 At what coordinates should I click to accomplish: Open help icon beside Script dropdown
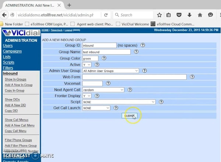pyautogui.click(x=161, y=102)
